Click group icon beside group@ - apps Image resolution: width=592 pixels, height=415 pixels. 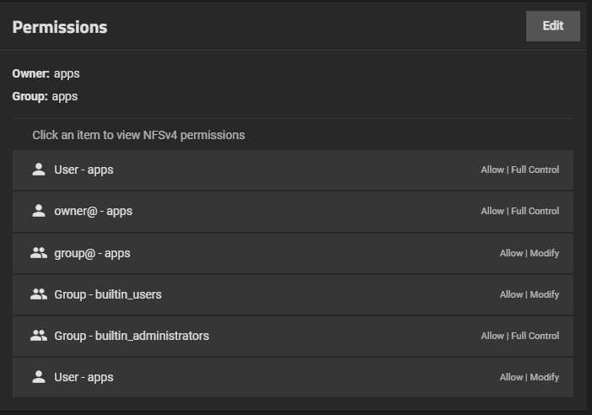39,252
